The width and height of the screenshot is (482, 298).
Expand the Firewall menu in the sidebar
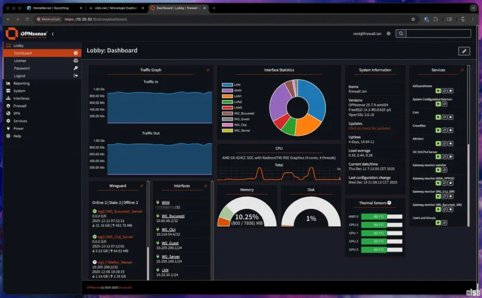pos(20,106)
